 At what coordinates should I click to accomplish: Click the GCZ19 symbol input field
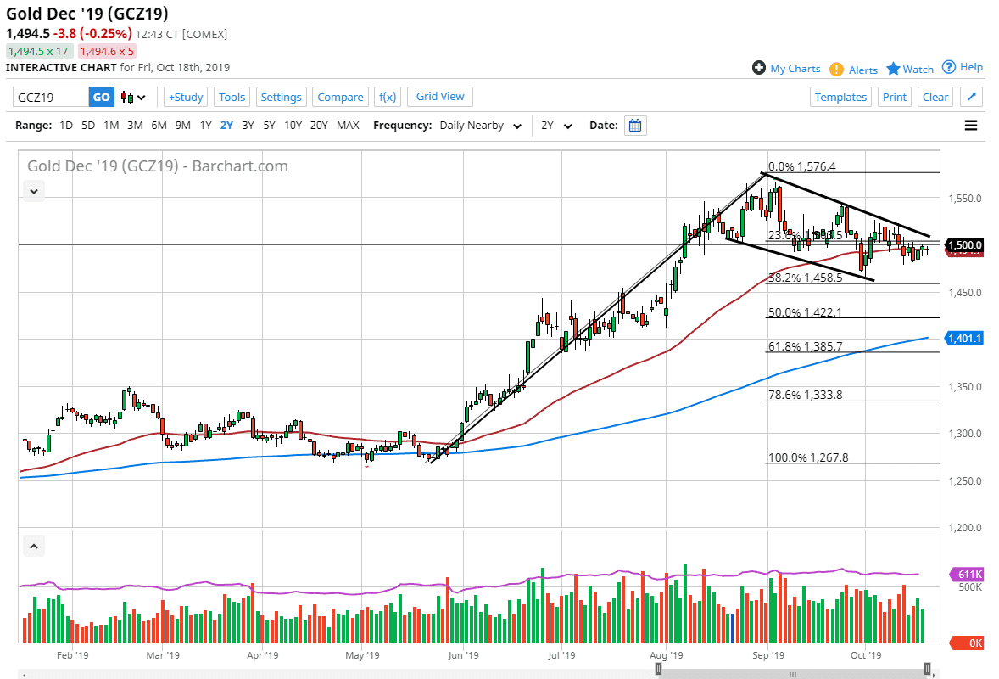click(51, 97)
